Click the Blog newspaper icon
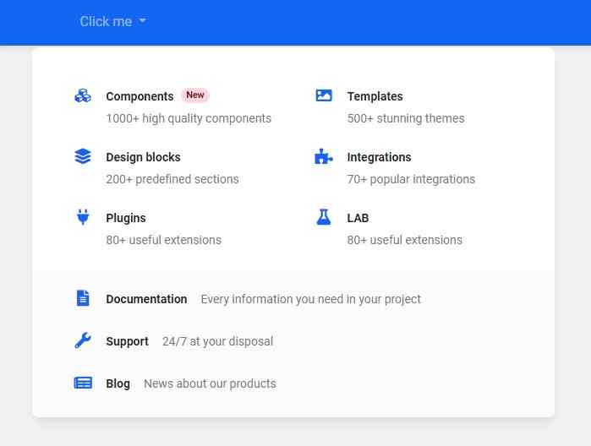The height and width of the screenshot is (446, 591). coord(83,383)
